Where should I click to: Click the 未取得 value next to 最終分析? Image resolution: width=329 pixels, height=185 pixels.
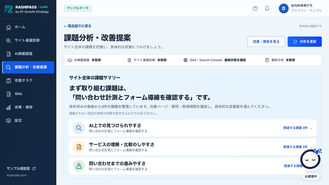[x=290, y=60]
